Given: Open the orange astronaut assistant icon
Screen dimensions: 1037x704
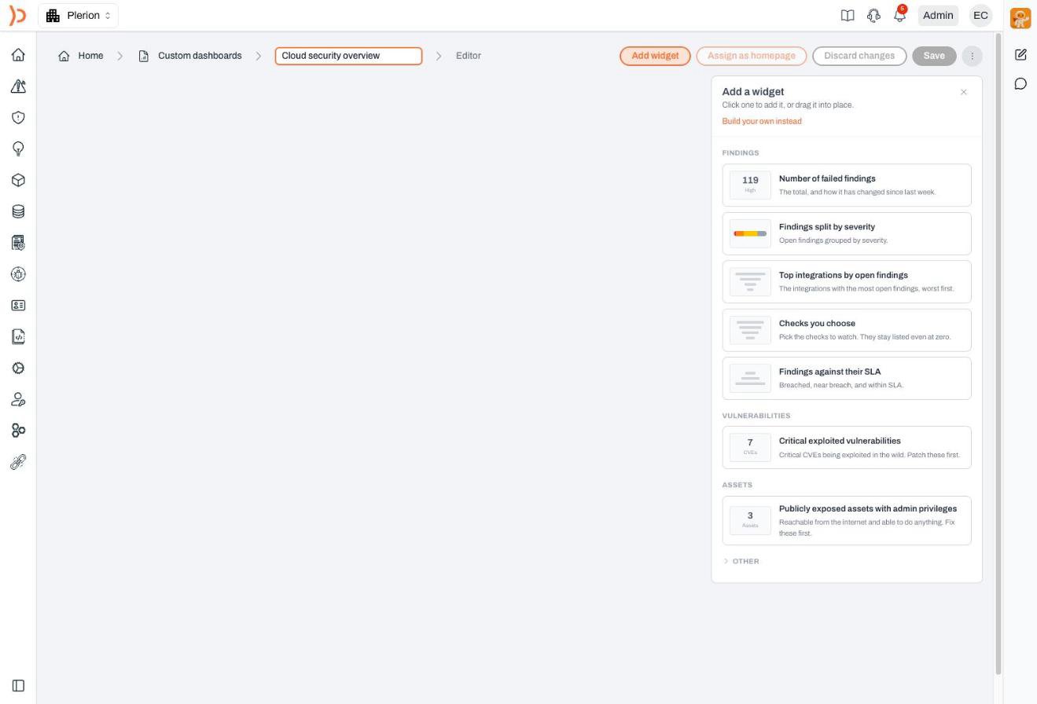Looking at the screenshot, I should [x=1020, y=18].
